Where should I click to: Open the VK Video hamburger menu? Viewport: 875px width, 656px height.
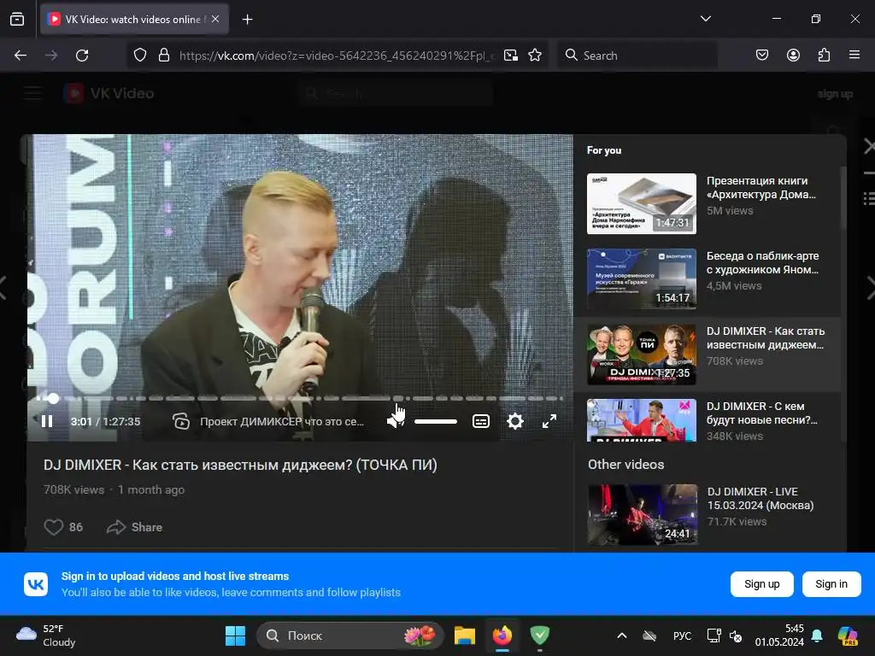click(33, 93)
